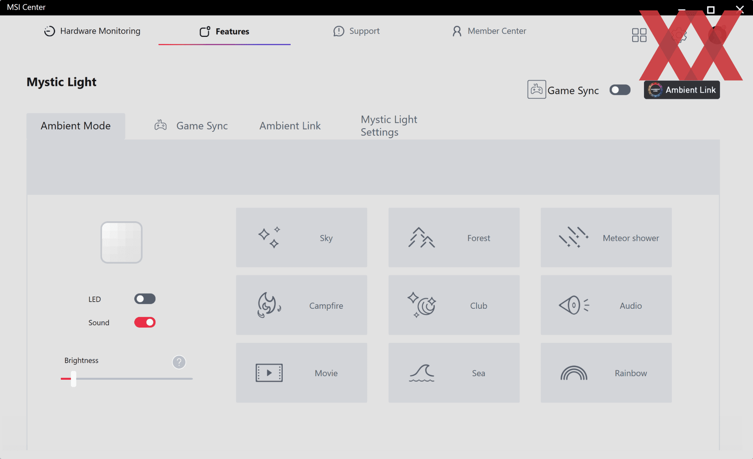753x459 pixels.
Task: Click the LED label text
Action: (95, 299)
